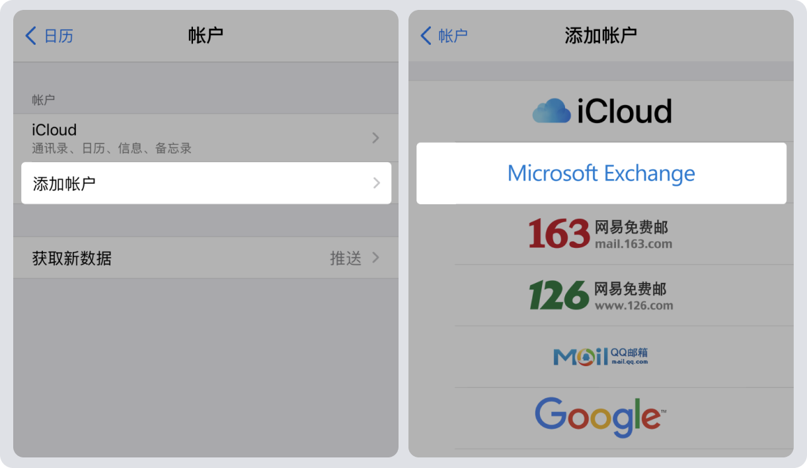Select the red 163 mail logo
The width and height of the screenshot is (807, 468).
click(558, 234)
